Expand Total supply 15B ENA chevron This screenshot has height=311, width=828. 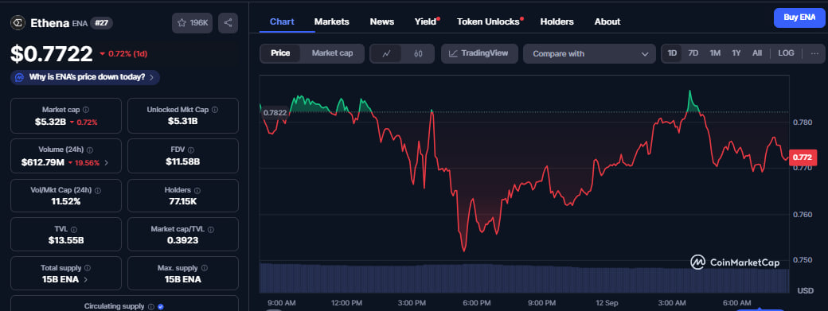85,280
